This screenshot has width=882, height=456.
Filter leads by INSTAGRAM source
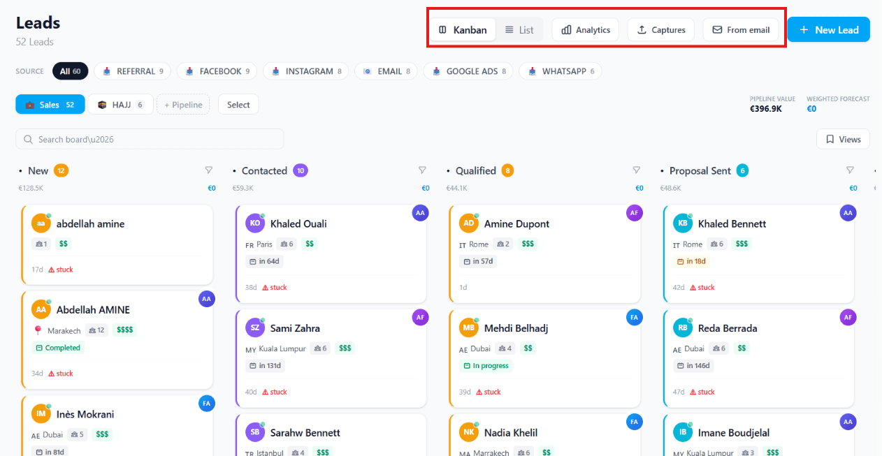306,71
